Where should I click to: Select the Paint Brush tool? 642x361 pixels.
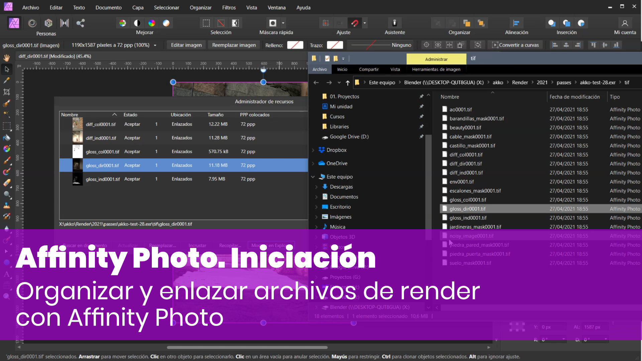7,160
